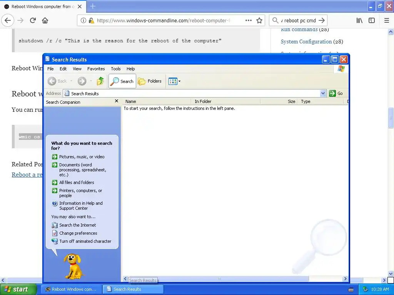Viewport: 394px width, 295px height.
Task: Open the Back history dropdown arrow
Action: (x=71, y=81)
